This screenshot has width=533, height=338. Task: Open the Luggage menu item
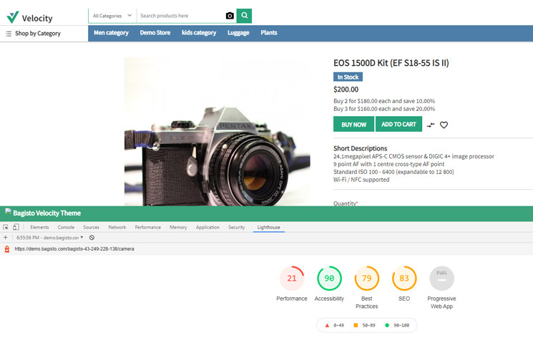(x=238, y=33)
